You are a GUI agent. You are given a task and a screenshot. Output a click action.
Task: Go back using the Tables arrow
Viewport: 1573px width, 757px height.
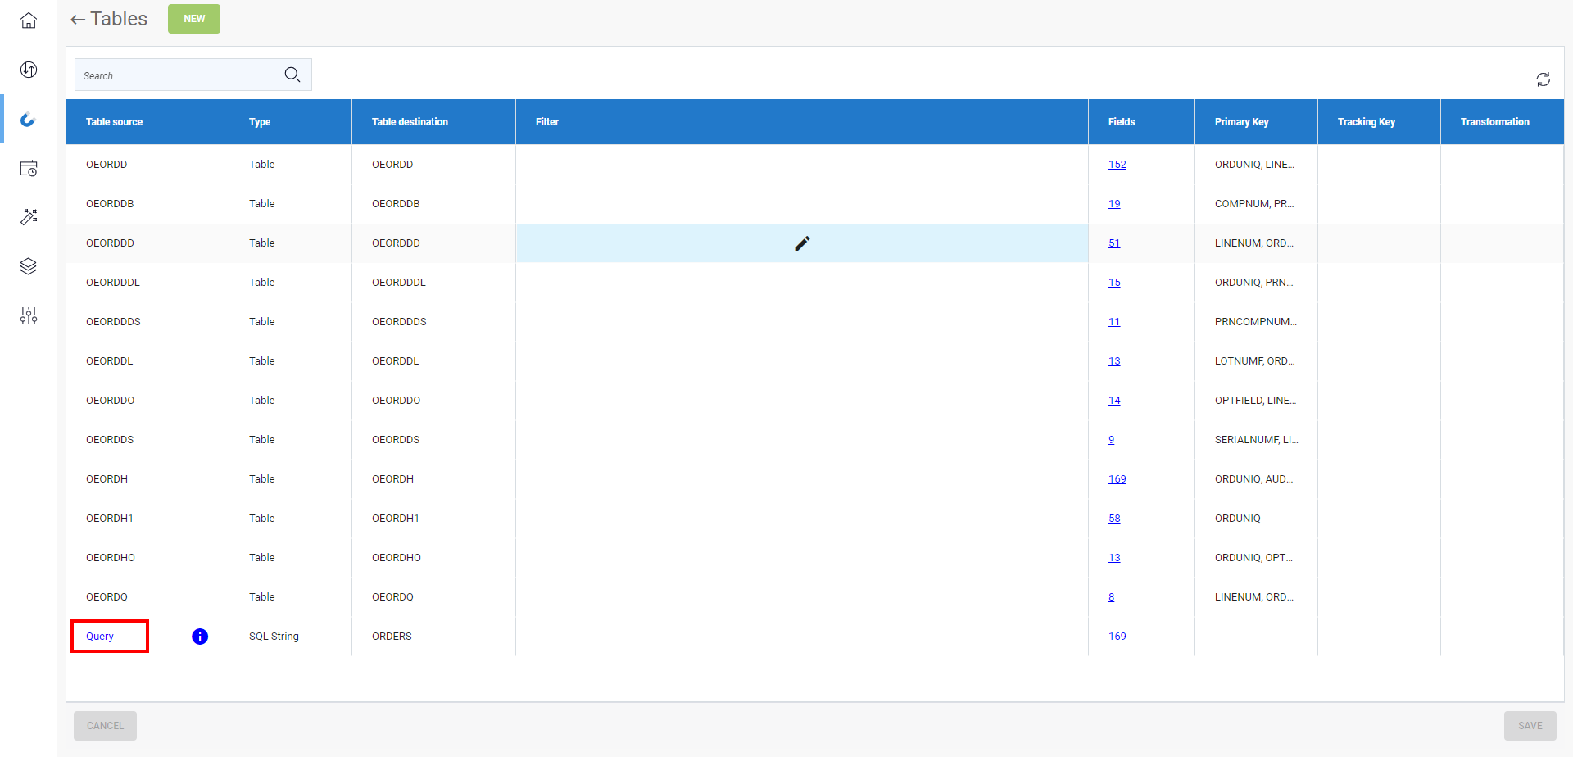pyautogui.click(x=78, y=20)
